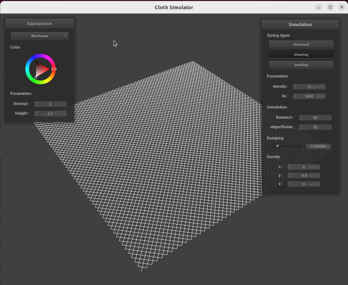Click the Height value field
The height and width of the screenshot is (285, 348).
[x=50, y=114]
